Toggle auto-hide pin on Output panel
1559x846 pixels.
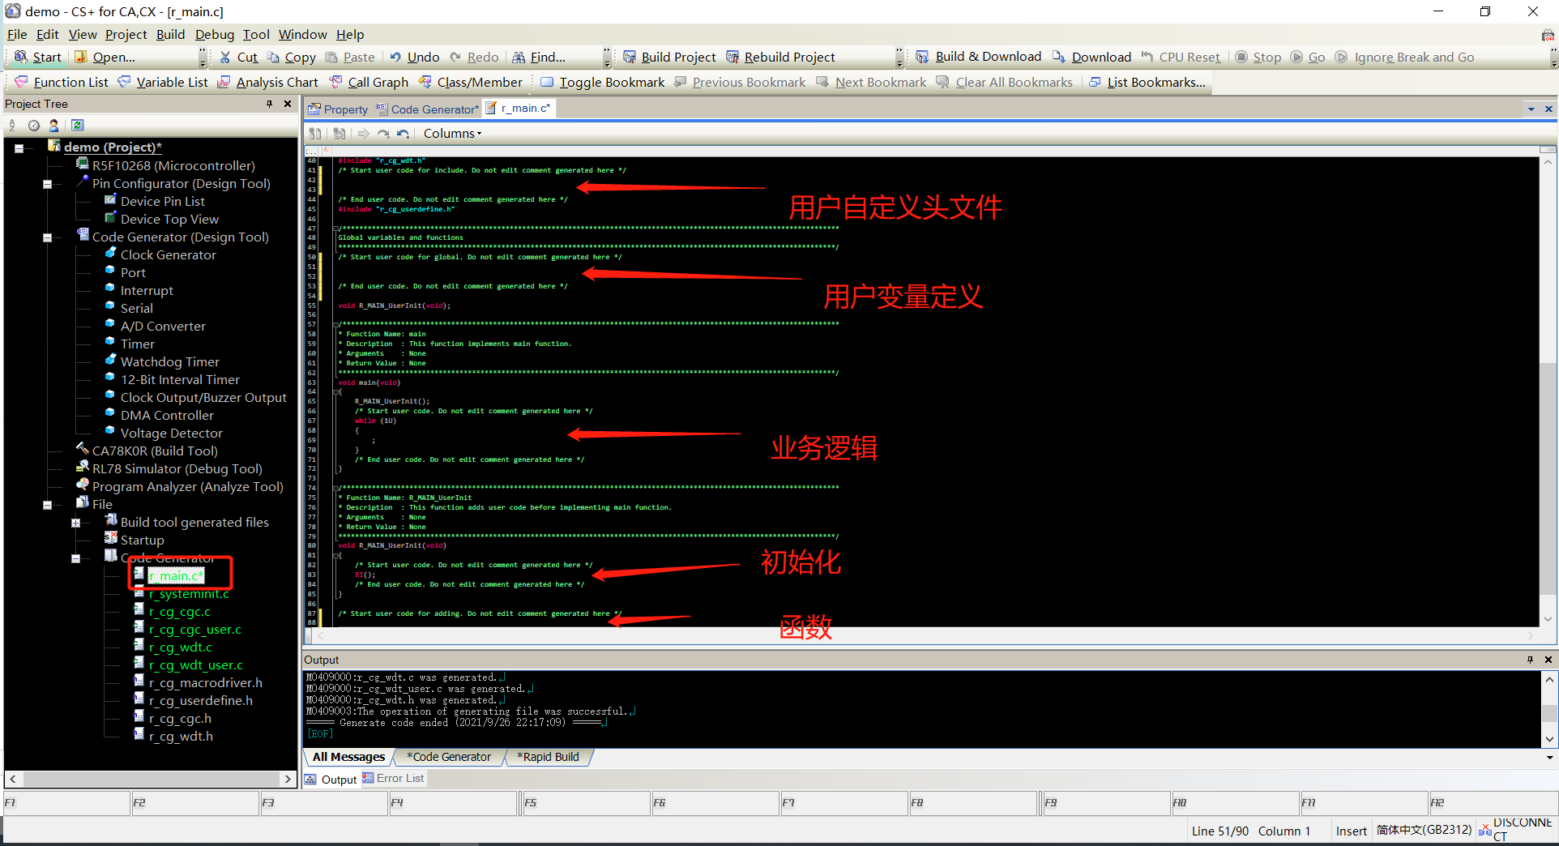pyautogui.click(x=1530, y=660)
